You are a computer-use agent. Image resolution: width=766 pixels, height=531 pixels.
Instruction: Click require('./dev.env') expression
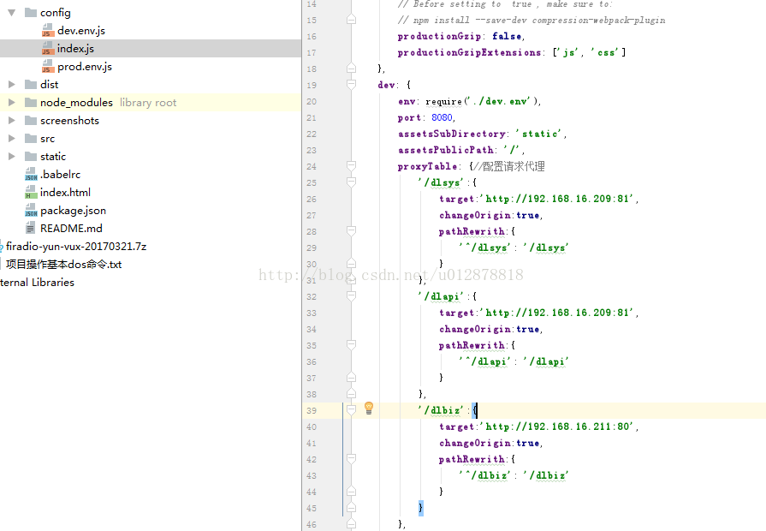point(482,101)
